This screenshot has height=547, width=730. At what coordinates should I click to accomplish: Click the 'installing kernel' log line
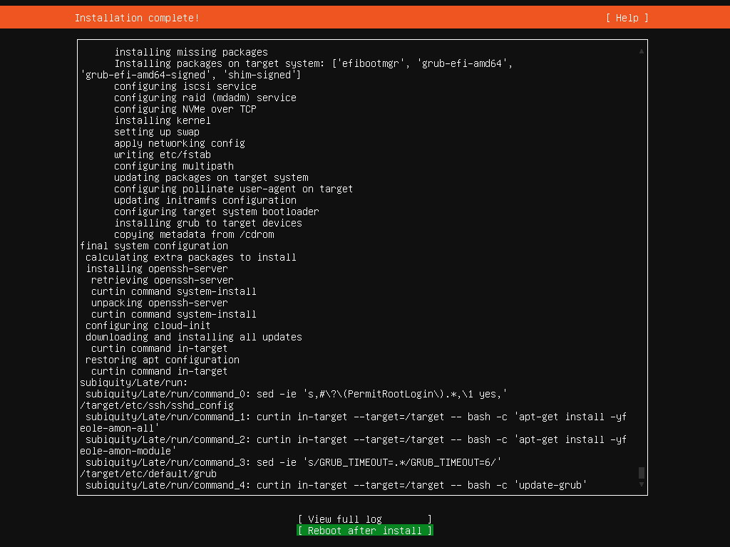point(163,120)
